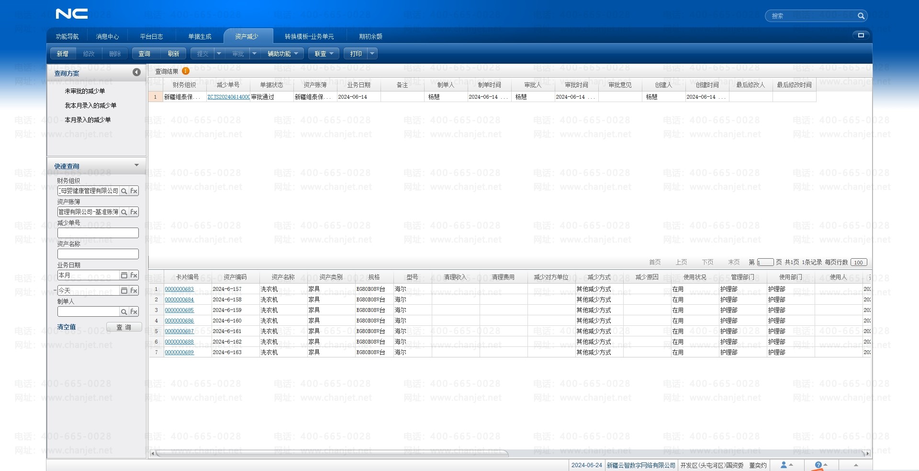This screenshot has width=919, height=471.
Task: Open card number link 0000000683
Action: [179, 289]
